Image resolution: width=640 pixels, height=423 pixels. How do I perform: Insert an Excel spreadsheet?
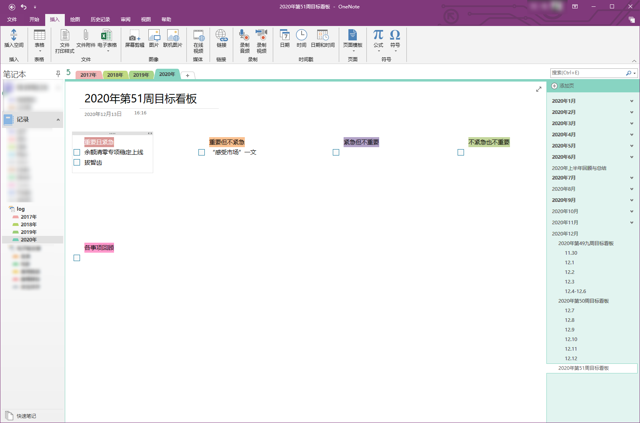107,40
